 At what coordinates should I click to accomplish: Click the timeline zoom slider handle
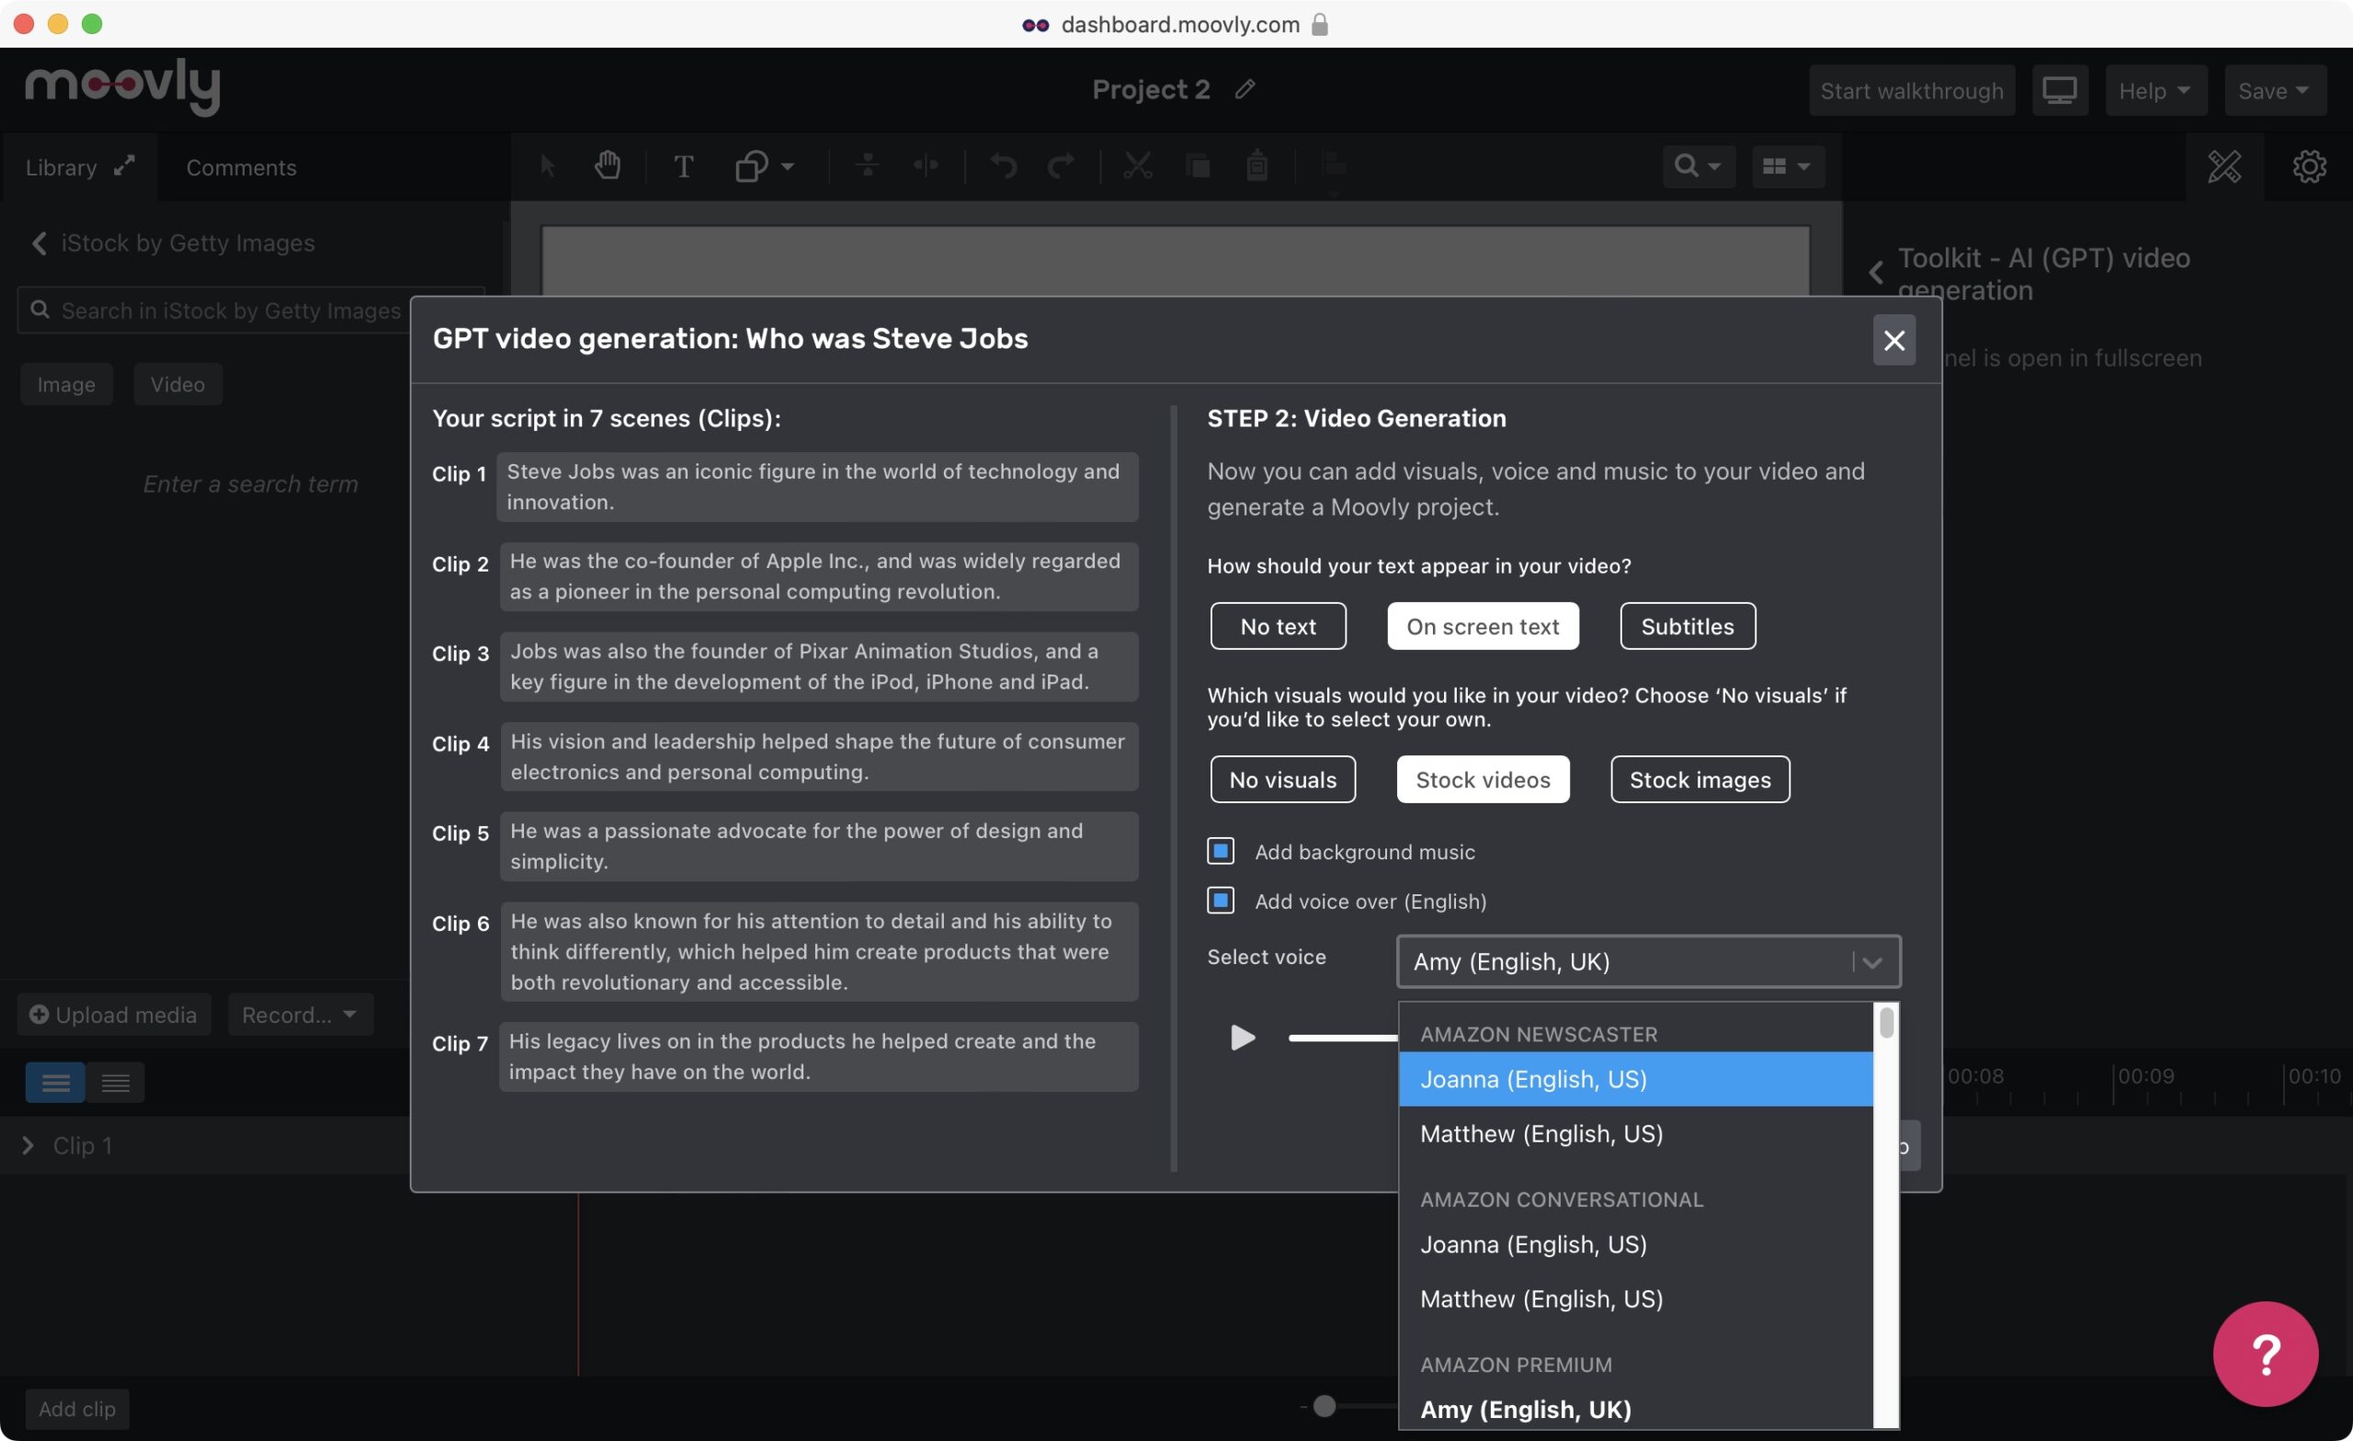(1324, 1406)
